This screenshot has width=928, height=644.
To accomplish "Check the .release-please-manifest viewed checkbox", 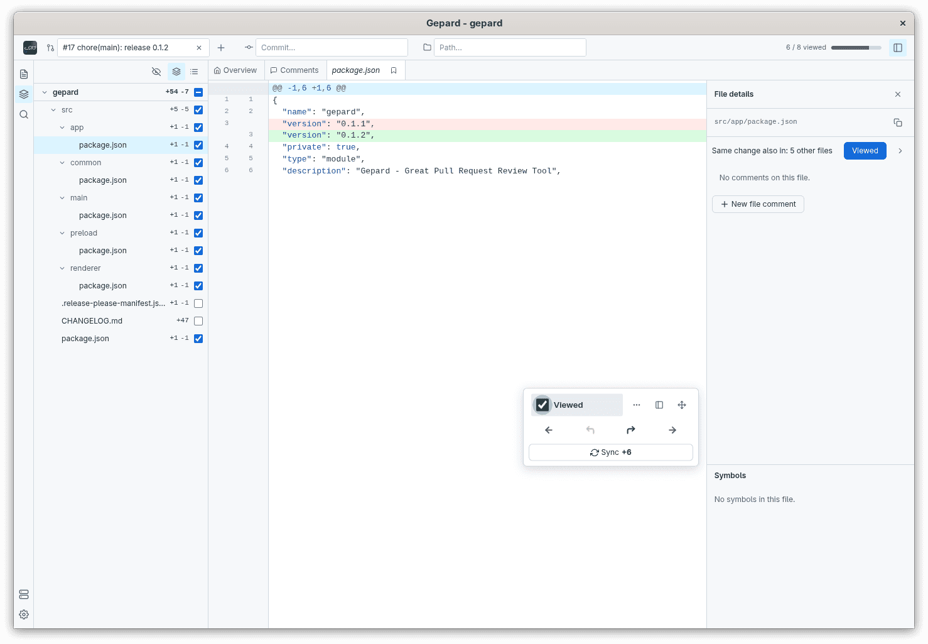I will [198, 303].
